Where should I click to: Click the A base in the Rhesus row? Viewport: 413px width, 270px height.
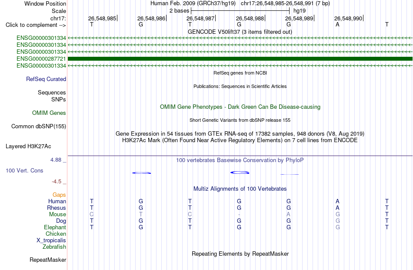pyautogui.click(x=337, y=208)
